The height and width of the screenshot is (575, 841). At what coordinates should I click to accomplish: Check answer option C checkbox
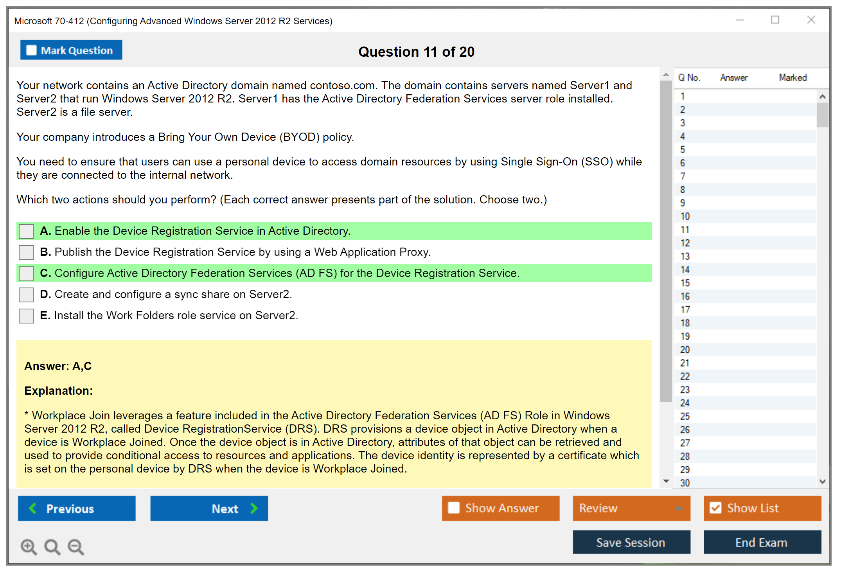(26, 273)
